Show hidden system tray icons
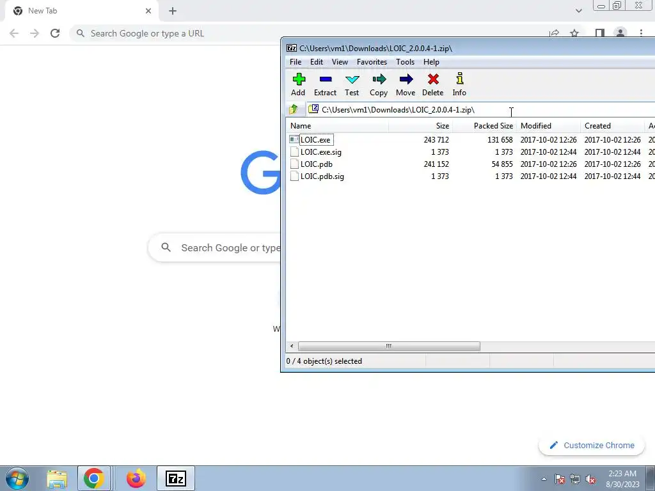This screenshot has width=655, height=491. pos(544,479)
